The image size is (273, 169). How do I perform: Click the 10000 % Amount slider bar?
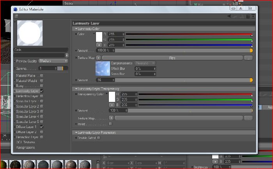click(184, 50)
